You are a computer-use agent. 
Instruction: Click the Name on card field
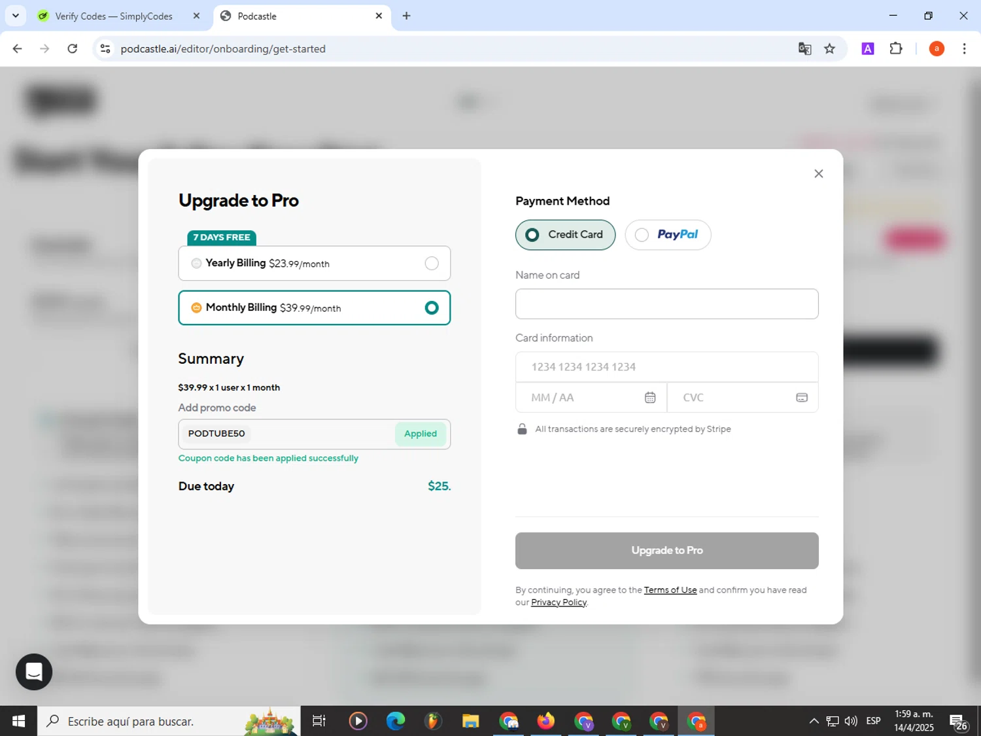click(x=666, y=304)
